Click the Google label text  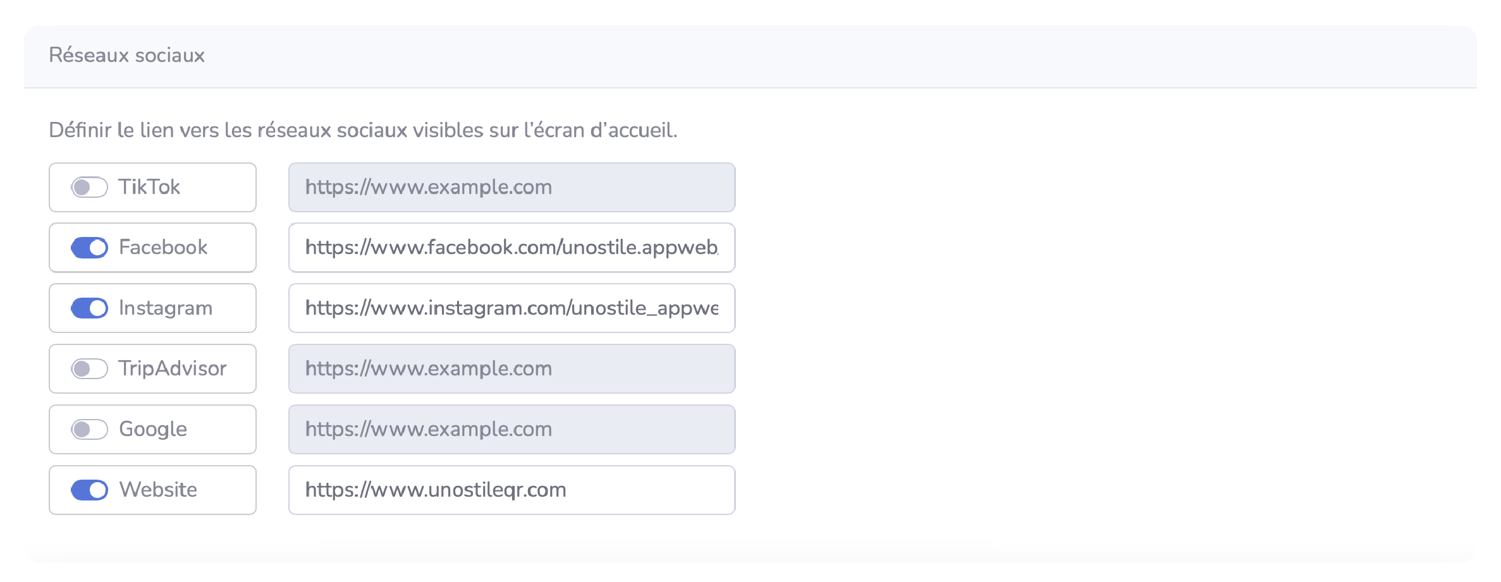pyautogui.click(x=153, y=430)
